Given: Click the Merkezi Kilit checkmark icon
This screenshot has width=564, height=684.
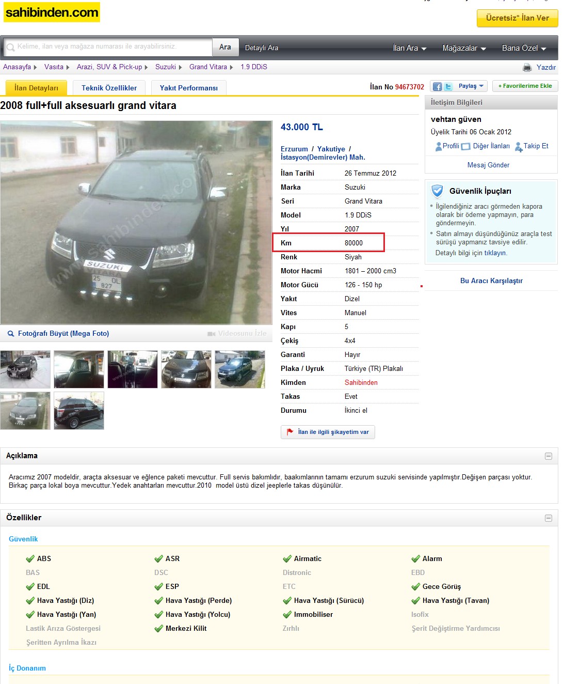Looking at the screenshot, I should tap(159, 629).
